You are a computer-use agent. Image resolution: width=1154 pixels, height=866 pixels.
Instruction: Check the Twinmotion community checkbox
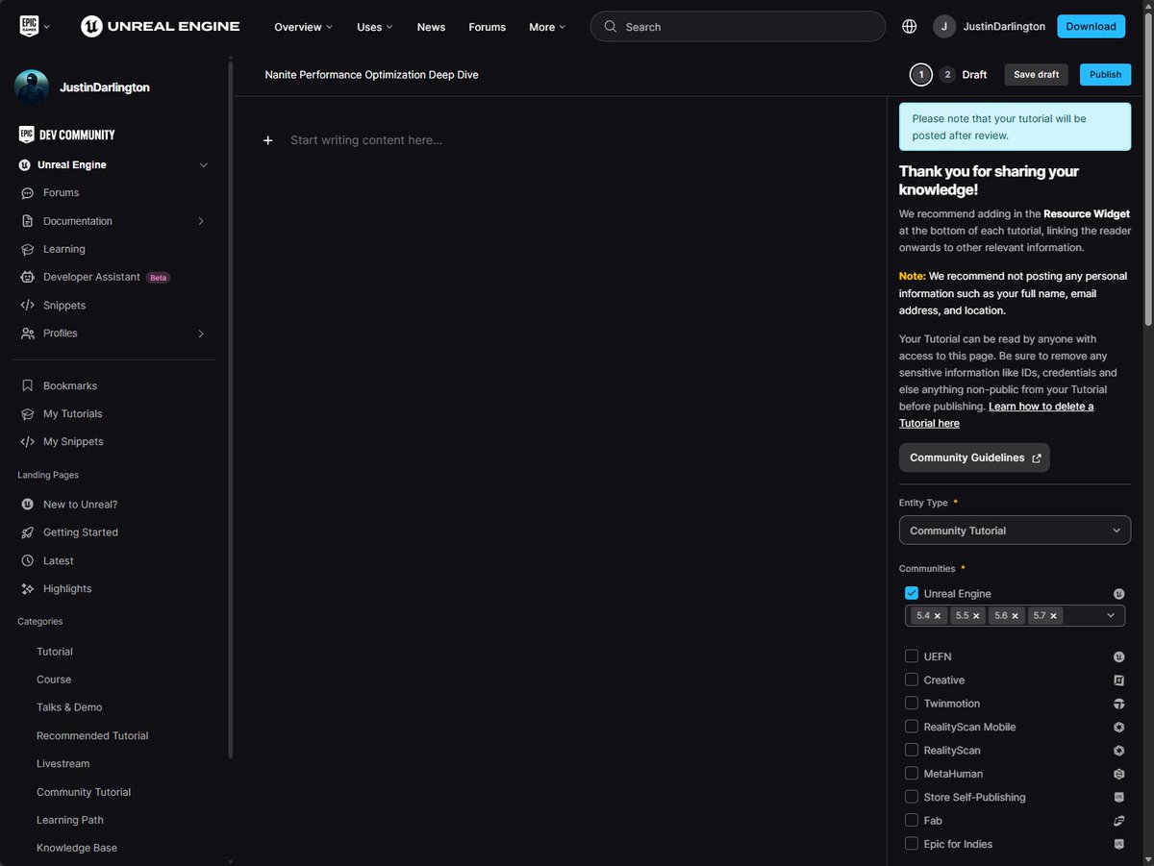[912, 704]
